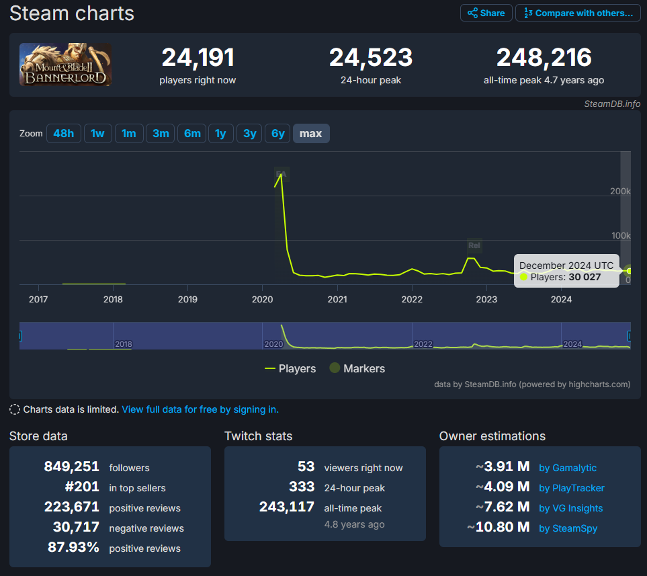Viewport: 647px width, 576px height.
Task: Open the Mount & Blade II Bannerlord thumbnail
Action: coord(65,65)
